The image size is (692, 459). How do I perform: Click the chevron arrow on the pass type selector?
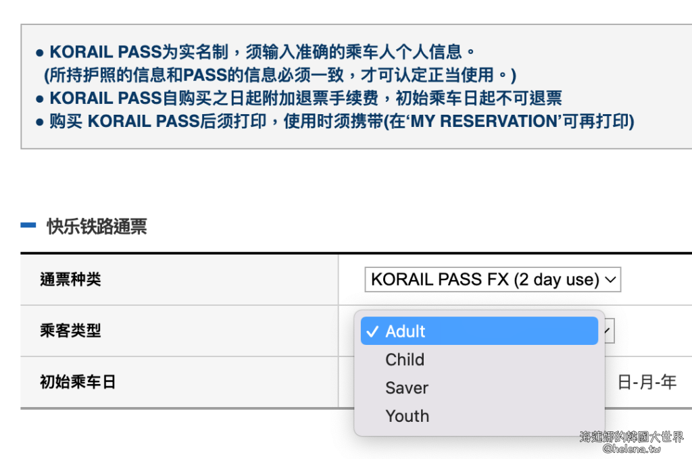[x=611, y=279]
